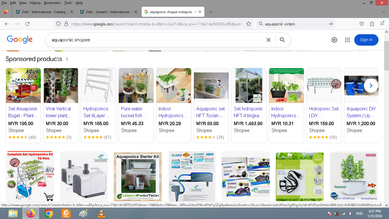Open the History menu
Screen dimensions: 389x219
pyautogui.click(x=35, y=3)
